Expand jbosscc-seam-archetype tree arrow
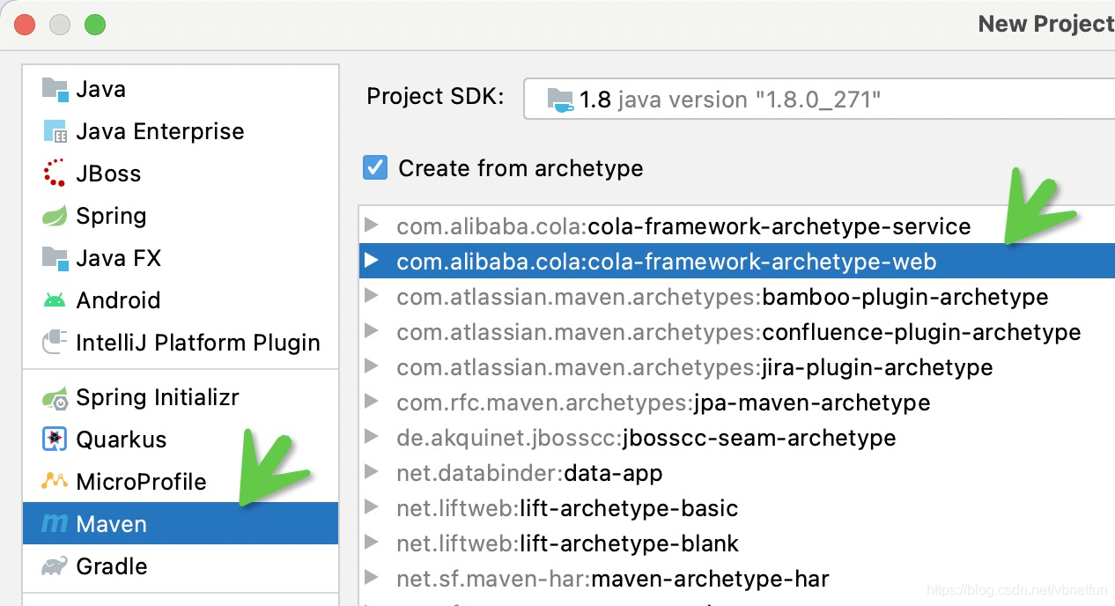Image resolution: width=1115 pixels, height=606 pixels. [x=372, y=438]
